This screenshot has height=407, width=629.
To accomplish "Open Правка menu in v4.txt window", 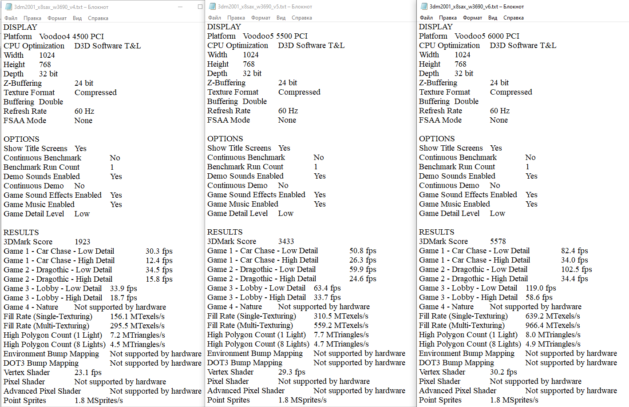I will pyautogui.click(x=32, y=18).
